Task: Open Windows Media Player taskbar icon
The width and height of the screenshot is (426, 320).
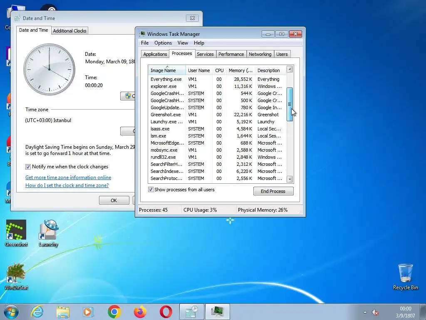Action: tap(88, 312)
